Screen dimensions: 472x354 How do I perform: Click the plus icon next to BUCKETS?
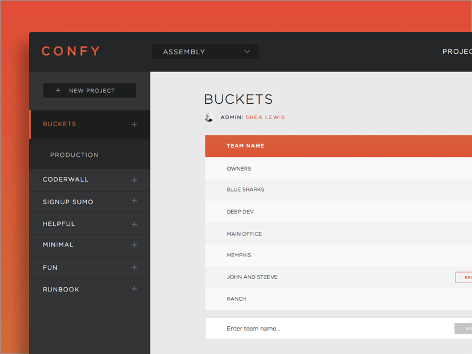[135, 124]
